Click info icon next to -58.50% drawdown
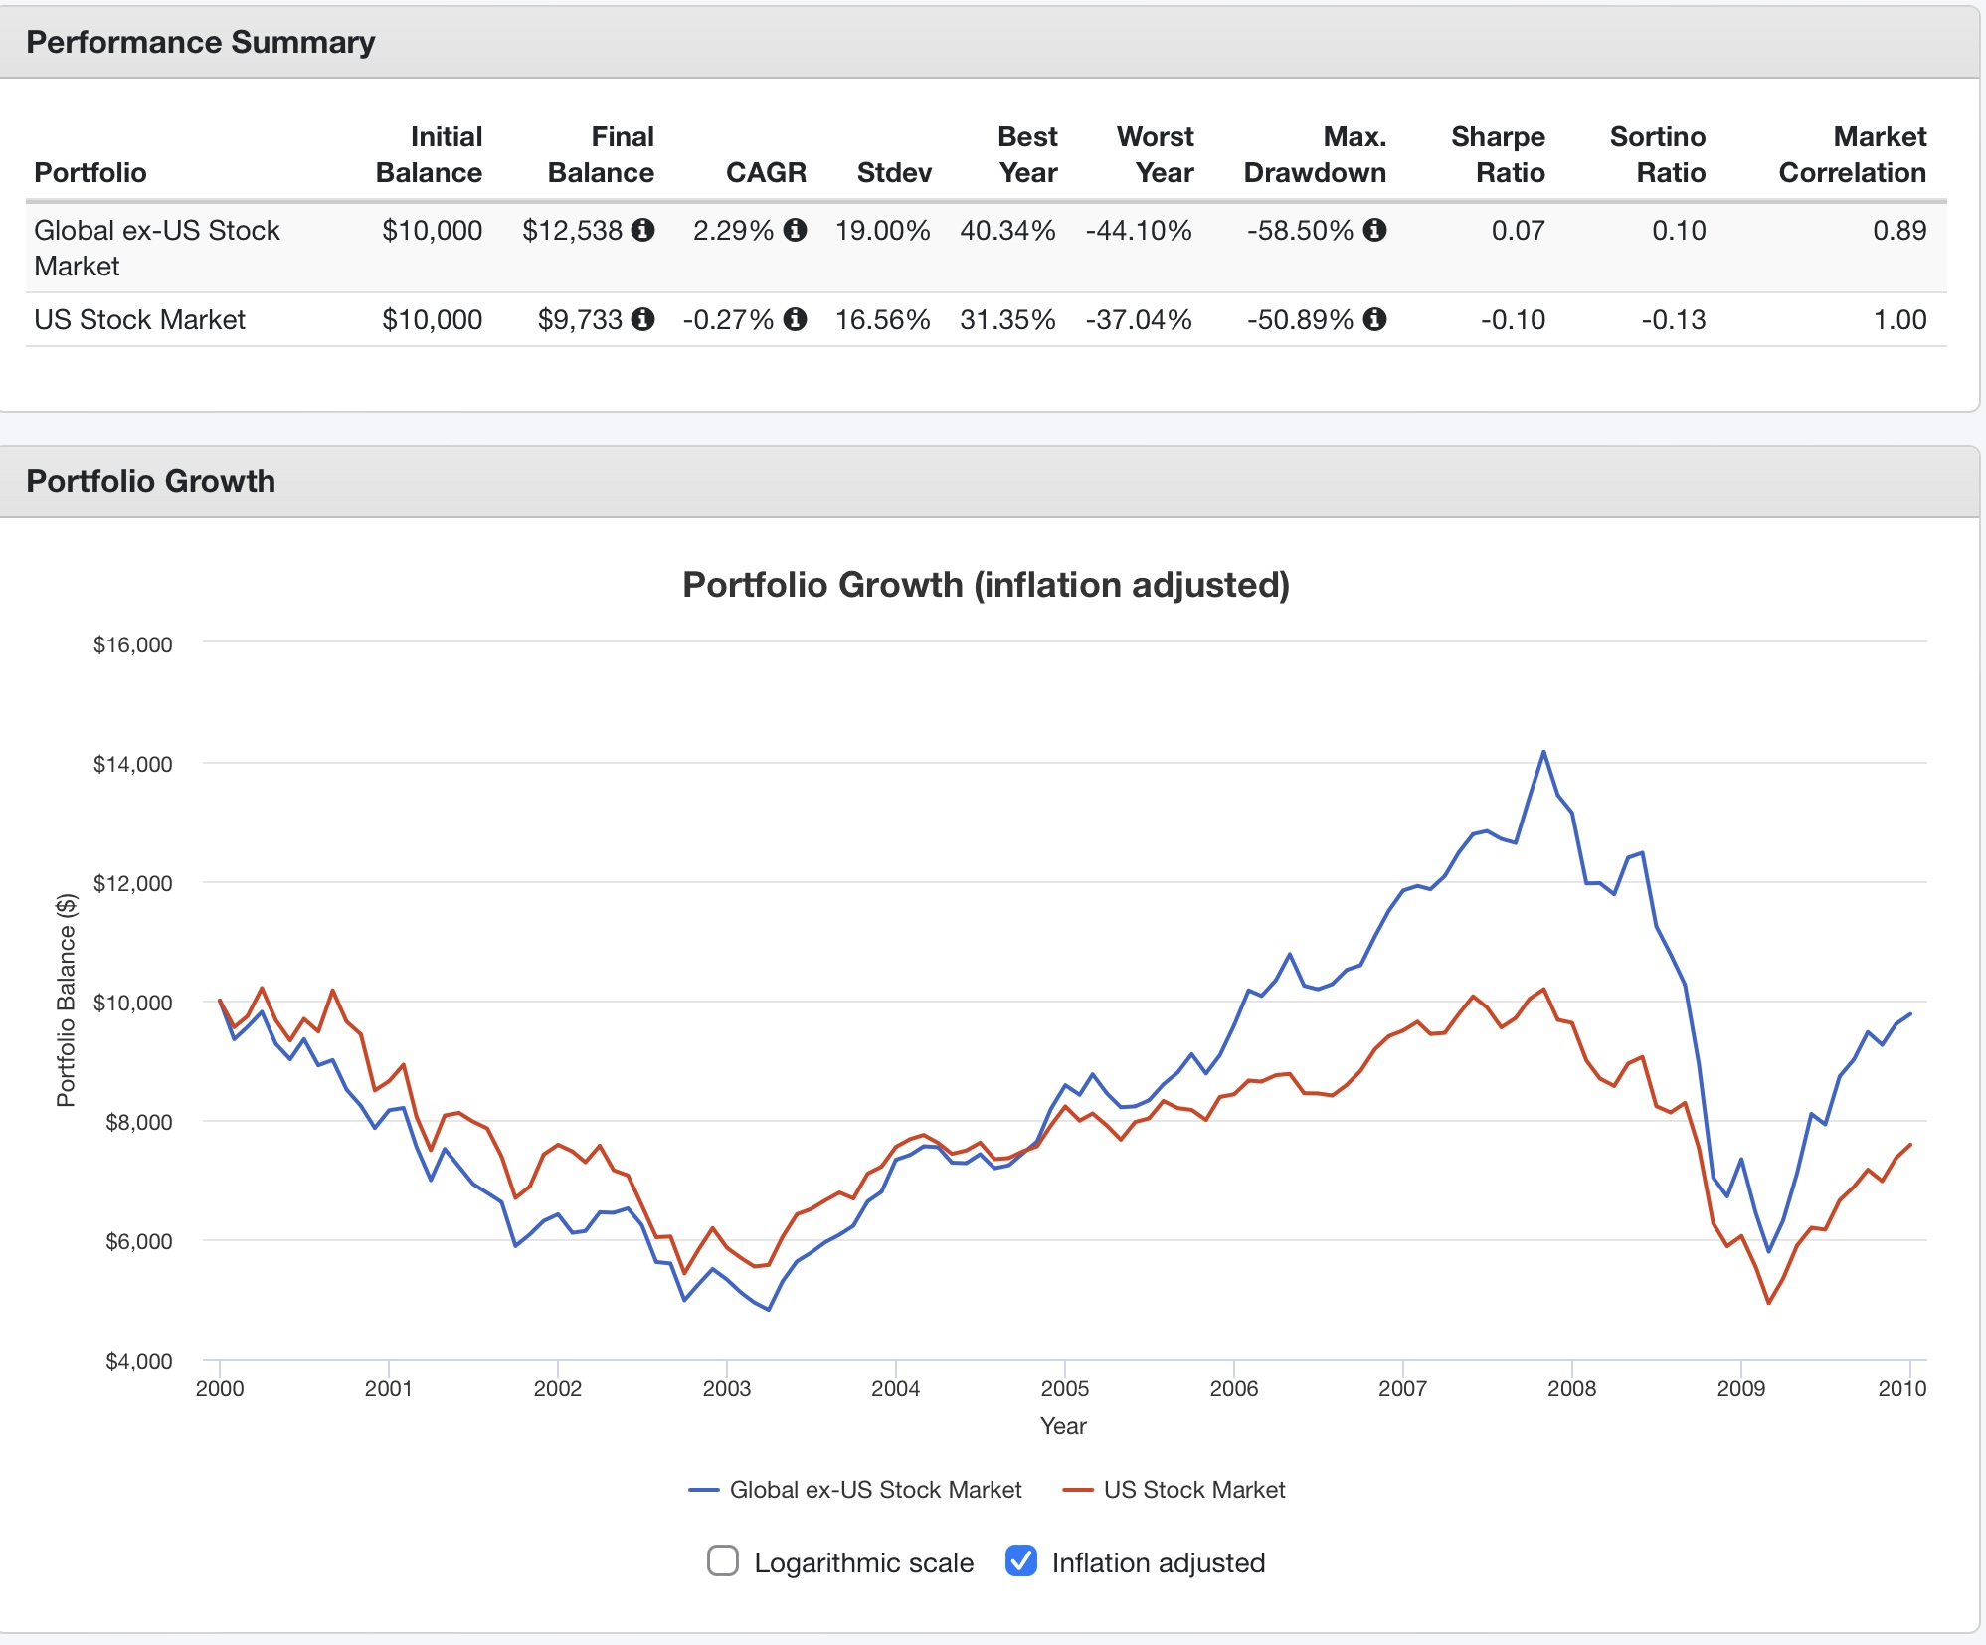1986x1645 pixels. coord(1374,230)
